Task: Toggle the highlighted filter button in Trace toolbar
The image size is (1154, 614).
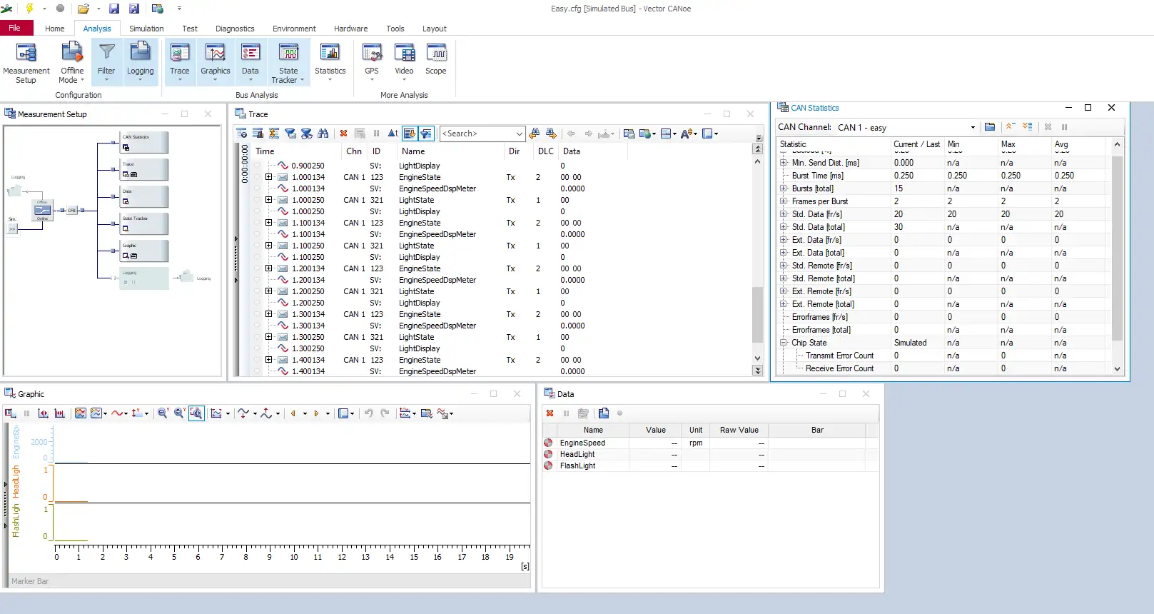Action: pyautogui.click(x=426, y=134)
